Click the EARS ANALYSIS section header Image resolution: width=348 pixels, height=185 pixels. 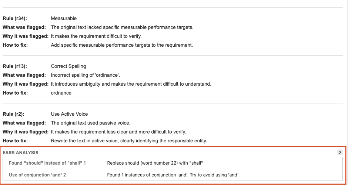(x=20, y=152)
